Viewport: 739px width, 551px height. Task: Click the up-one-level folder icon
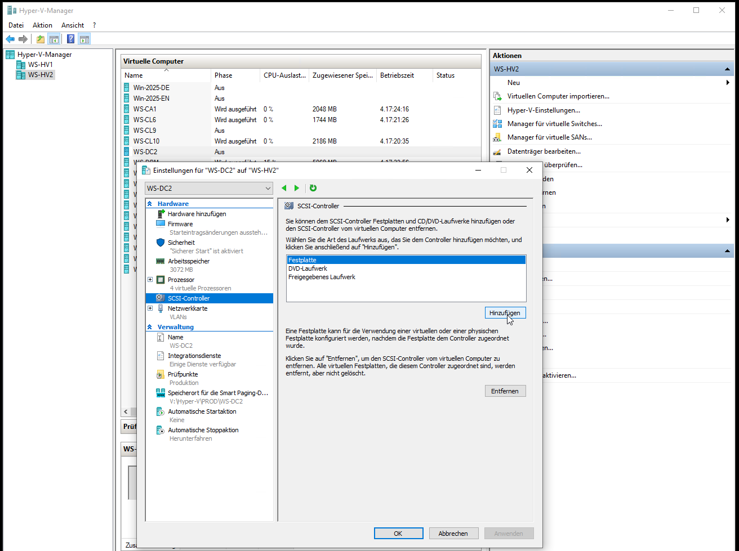click(41, 39)
